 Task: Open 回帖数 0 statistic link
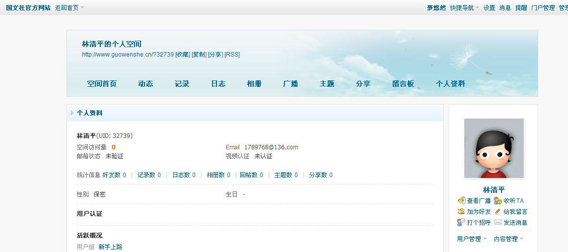click(x=251, y=175)
